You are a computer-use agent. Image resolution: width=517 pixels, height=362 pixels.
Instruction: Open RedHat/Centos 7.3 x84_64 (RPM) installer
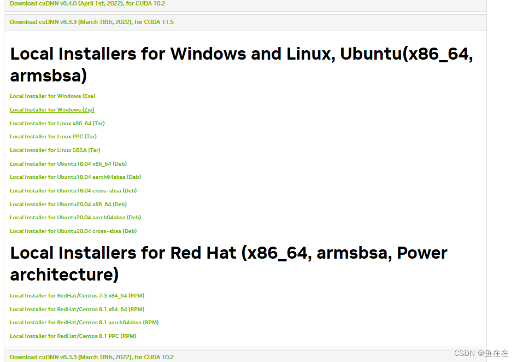click(77, 296)
